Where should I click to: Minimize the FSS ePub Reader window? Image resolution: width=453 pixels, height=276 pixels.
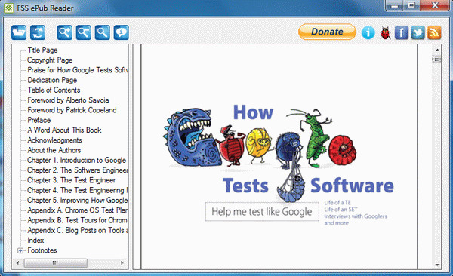pos(394,5)
